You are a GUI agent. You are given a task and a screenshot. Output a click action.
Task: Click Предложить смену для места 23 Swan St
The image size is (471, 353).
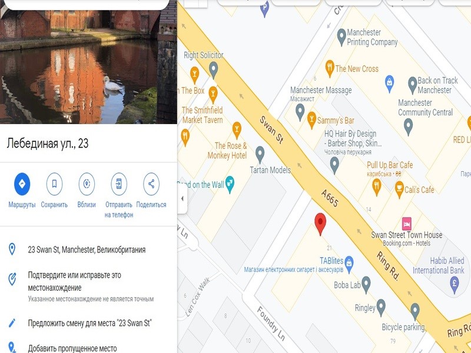pyautogui.click(x=89, y=323)
